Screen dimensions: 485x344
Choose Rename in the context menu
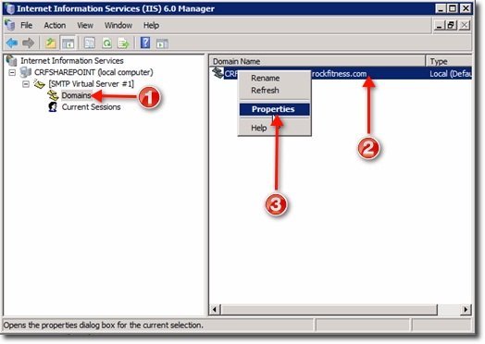point(274,78)
